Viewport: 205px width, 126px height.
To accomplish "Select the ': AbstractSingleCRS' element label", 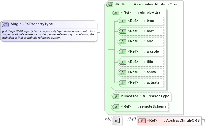I will coord(182,120).
